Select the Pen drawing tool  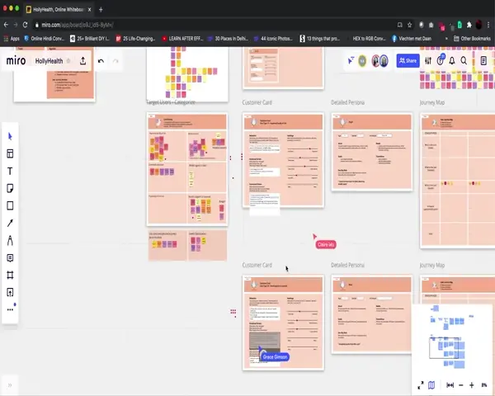coord(10,241)
